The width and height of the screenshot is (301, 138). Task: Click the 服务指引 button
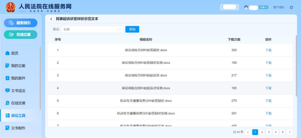tap(21, 23)
